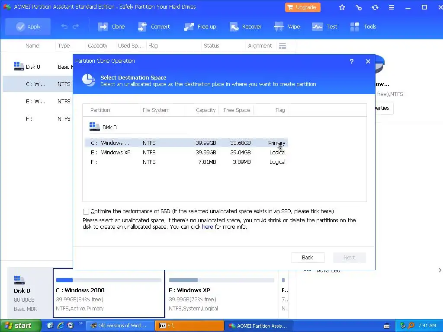Click the dialog help question mark
The width and height of the screenshot is (443, 332).
point(351,61)
